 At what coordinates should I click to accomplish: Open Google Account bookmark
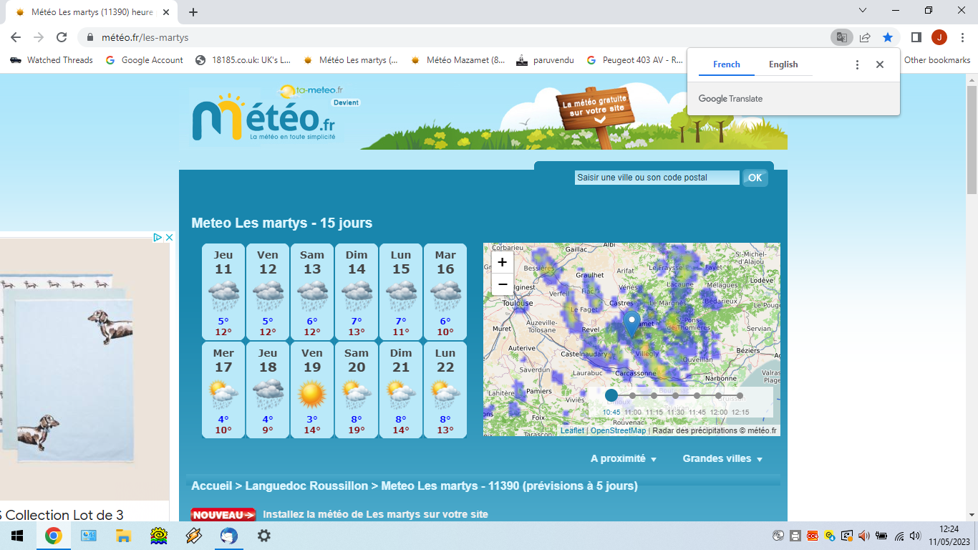[x=145, y=60]
